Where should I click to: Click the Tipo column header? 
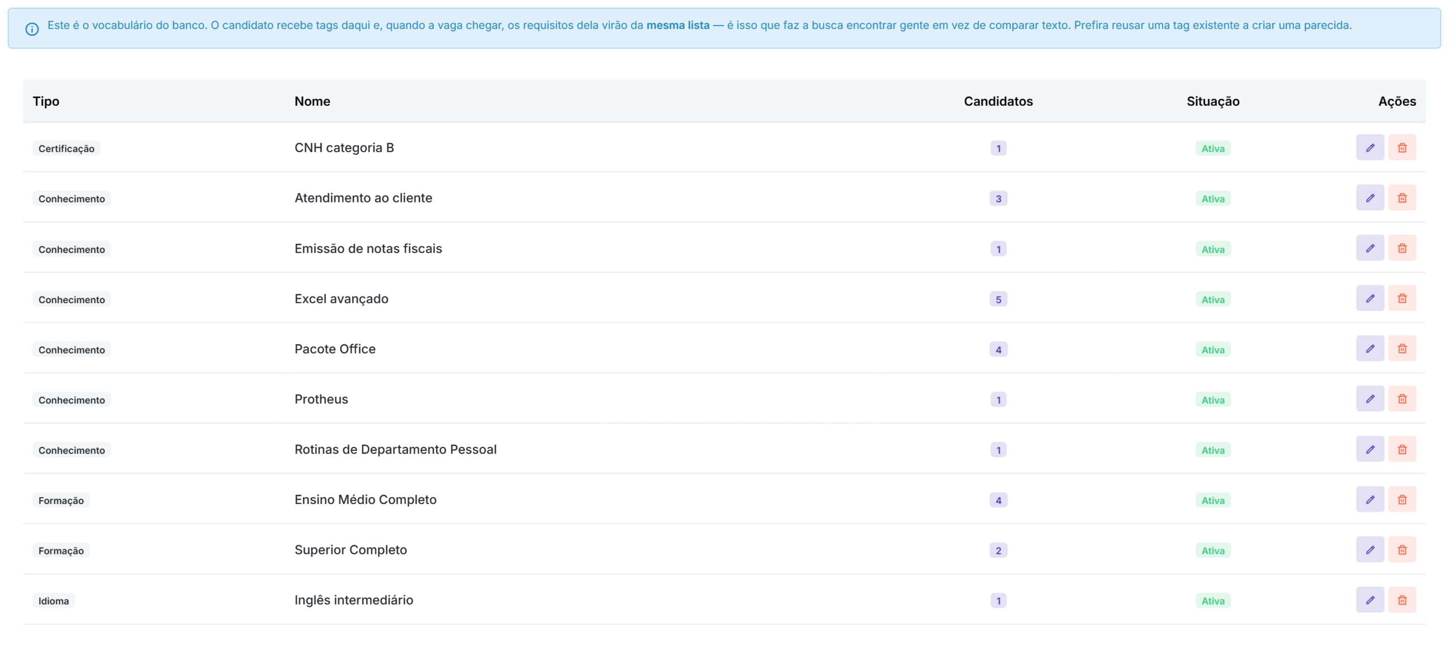(46, 101)
